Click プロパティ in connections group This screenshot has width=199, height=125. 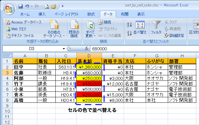coord(108,29)
